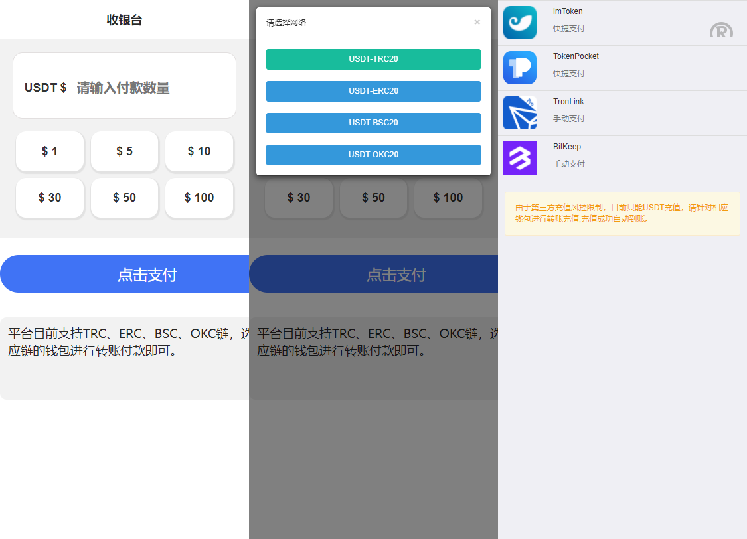Pick the $30 amount button

tap(49, 198)
